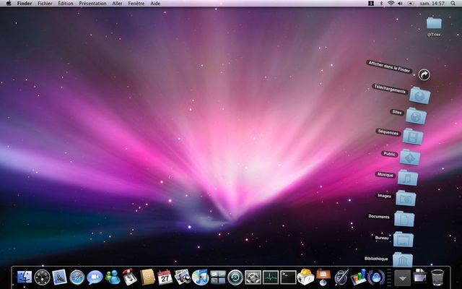The height and width of the screenshot is (289, 462).
Task: Open Spotlight search magnifier
Action: click(453, 4)
